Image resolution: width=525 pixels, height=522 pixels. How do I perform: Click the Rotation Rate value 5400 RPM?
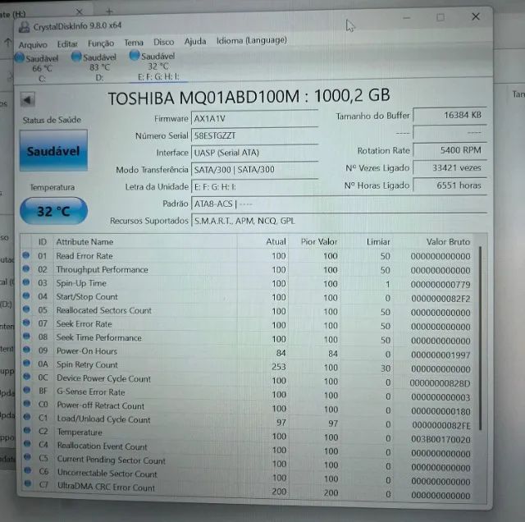coord(450,150)
